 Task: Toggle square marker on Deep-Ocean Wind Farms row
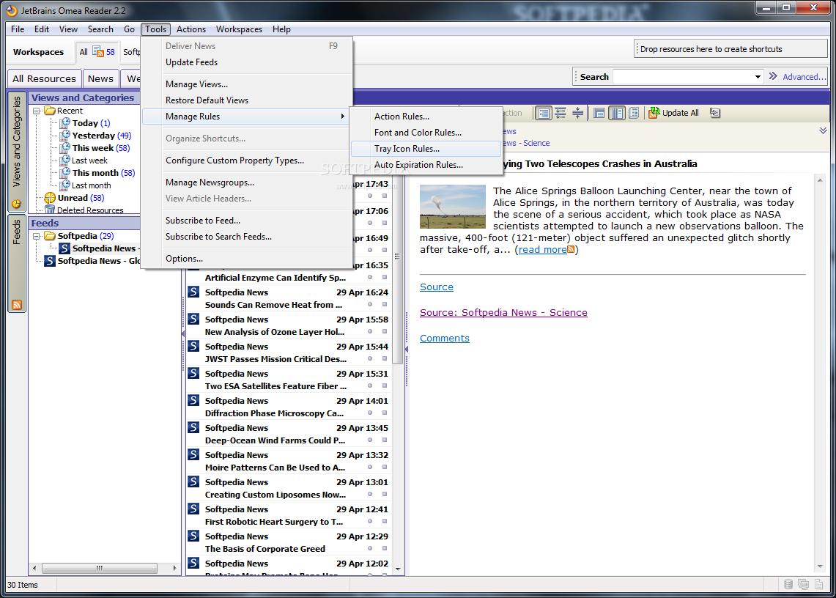coord(385,440)
